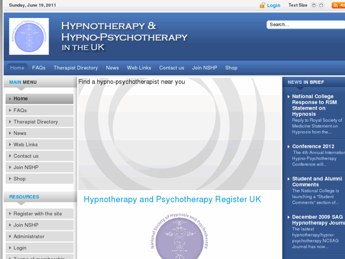Open the orange RSS feed icon
The image size is (345, 259).
[x=338, y=5]
